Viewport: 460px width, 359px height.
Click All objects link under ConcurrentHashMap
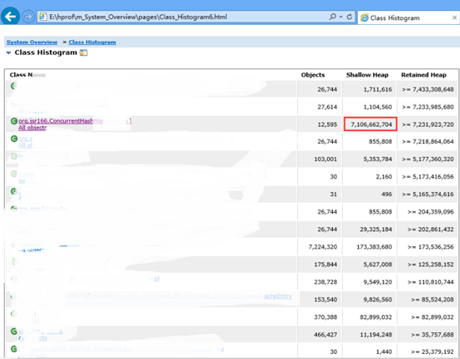click(x=32, y=128)
